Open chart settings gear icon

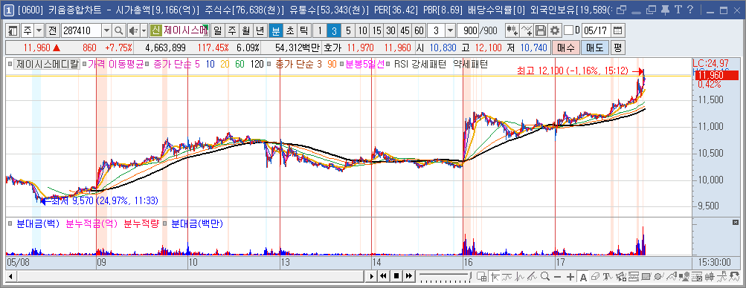(x=554, y=31)
